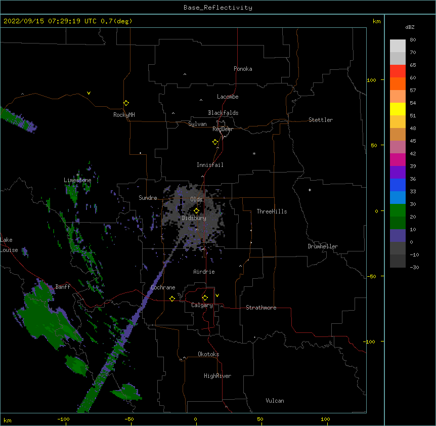
Task: Click the ThreeHills city label
Action: click(272, 211)
